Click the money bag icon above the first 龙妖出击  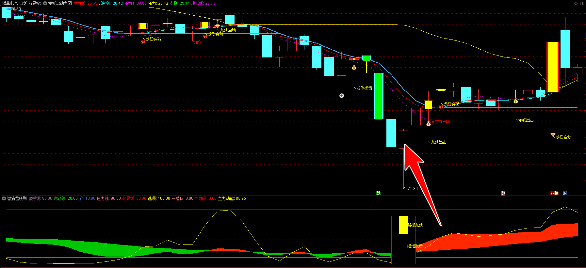[x=354, y=68]
